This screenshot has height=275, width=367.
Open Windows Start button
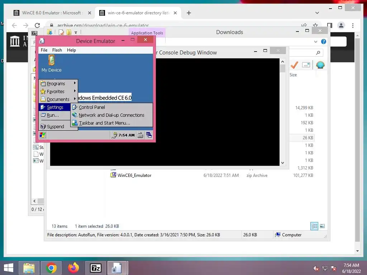pos(9,268)
